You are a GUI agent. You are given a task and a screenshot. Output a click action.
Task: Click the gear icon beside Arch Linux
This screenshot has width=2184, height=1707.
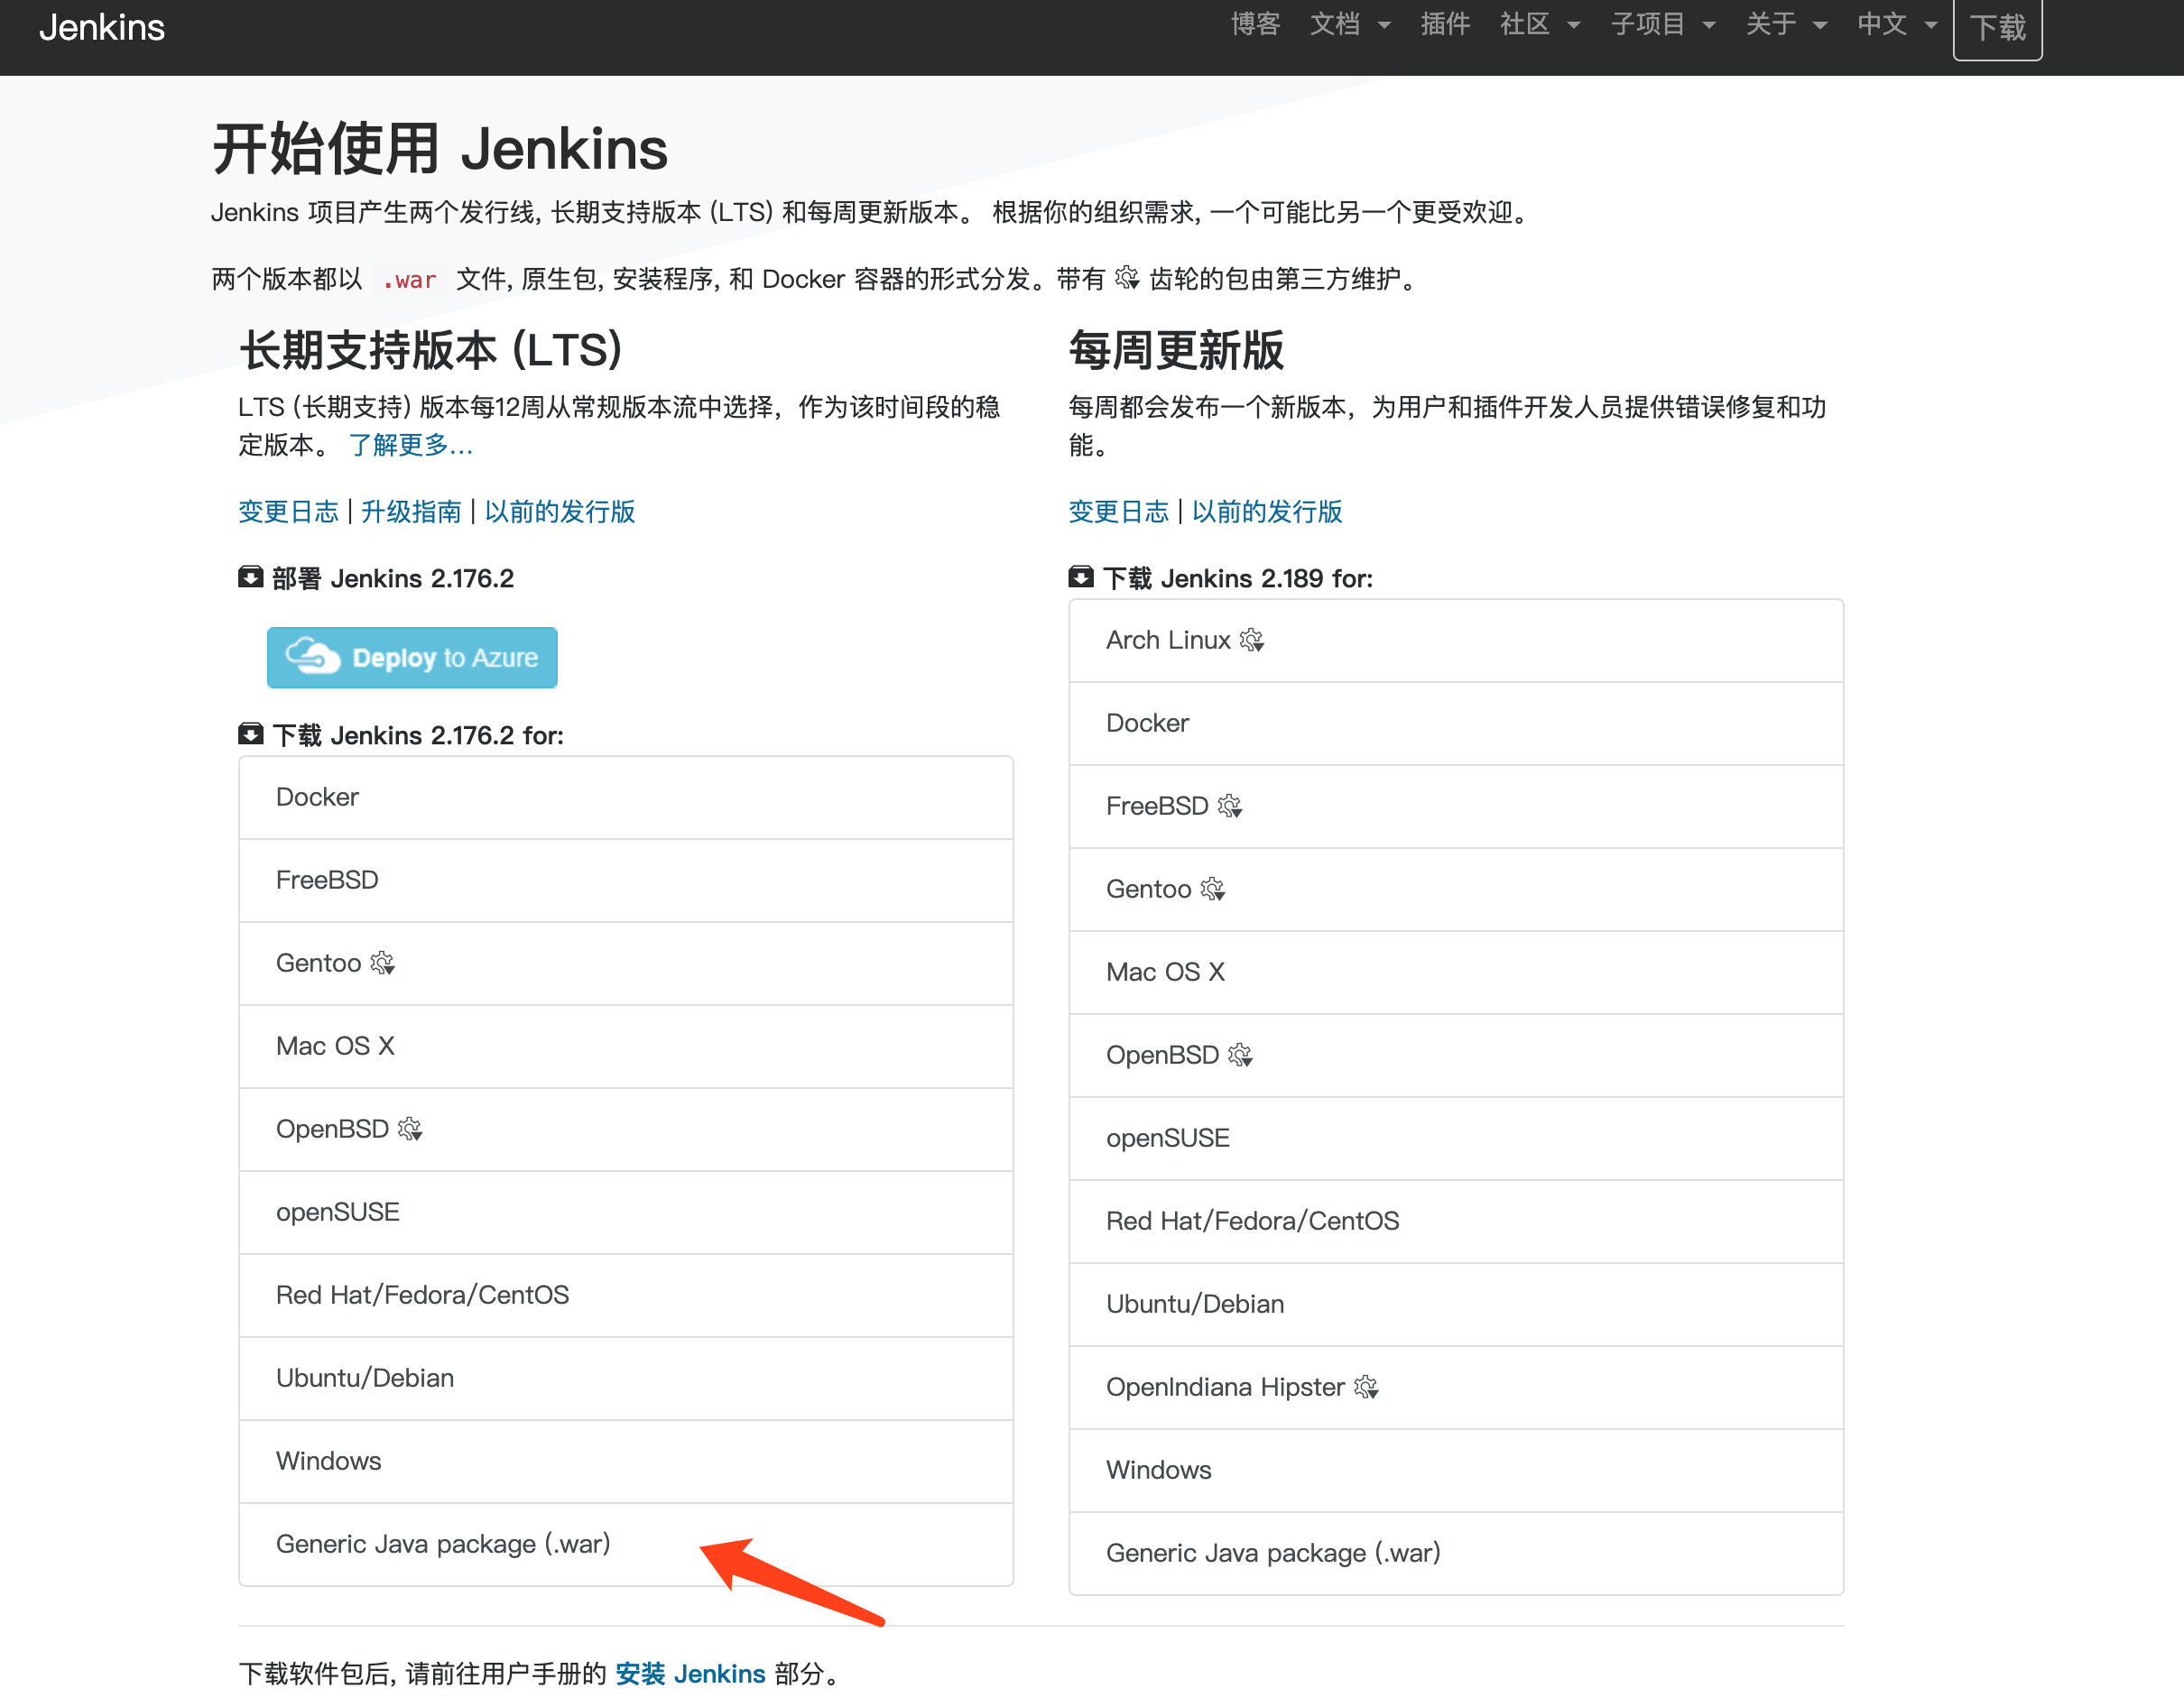click(1252, 640)
